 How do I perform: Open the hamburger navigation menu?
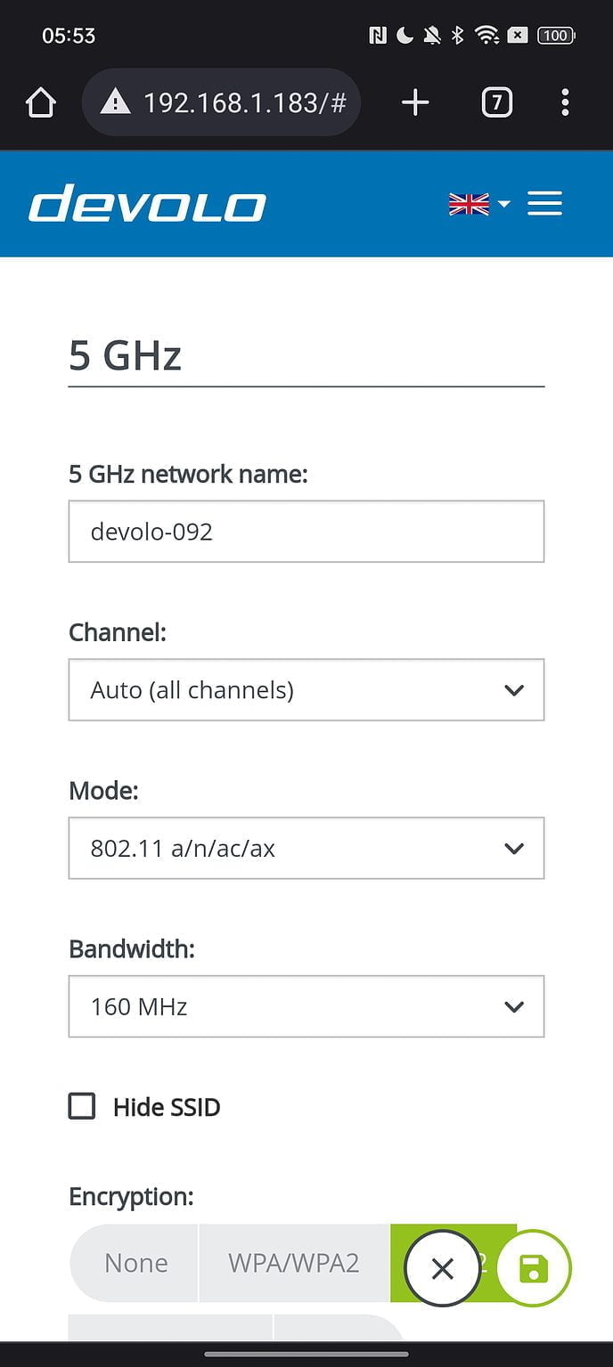(544, 203)
